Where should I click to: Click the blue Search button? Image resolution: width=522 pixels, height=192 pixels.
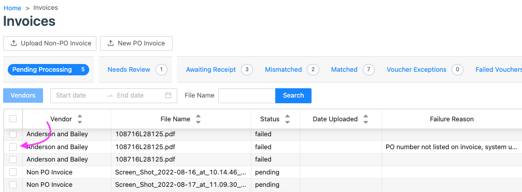(293, 95)
